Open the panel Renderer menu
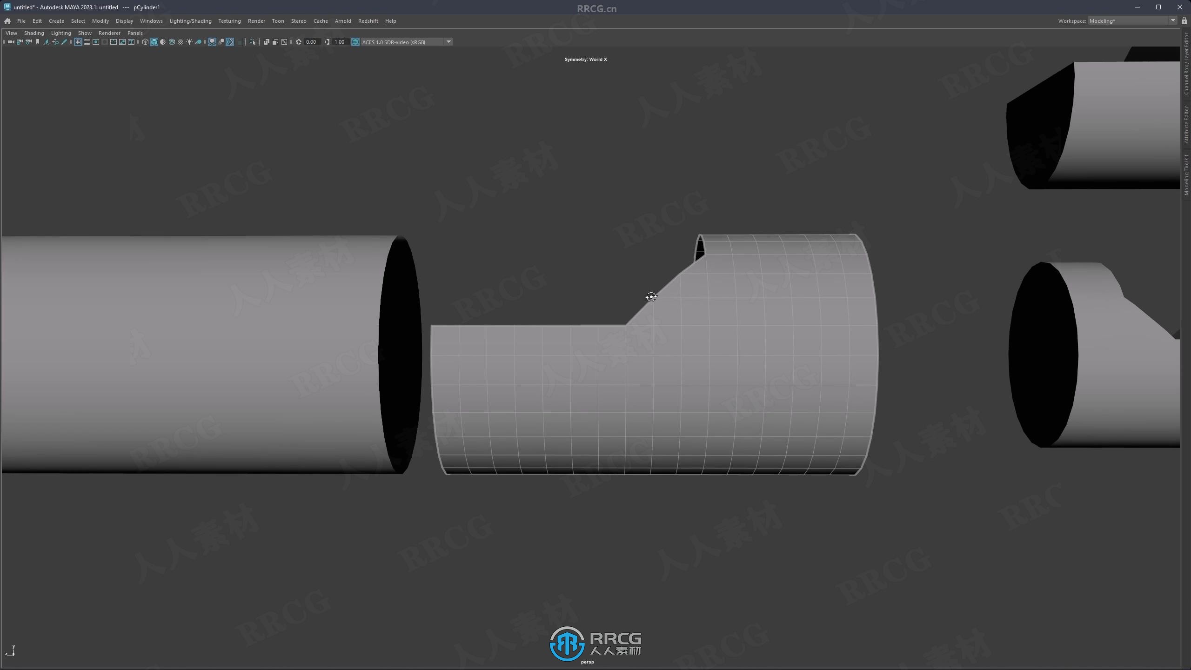The image size is (1191, 670). (109, 33)
